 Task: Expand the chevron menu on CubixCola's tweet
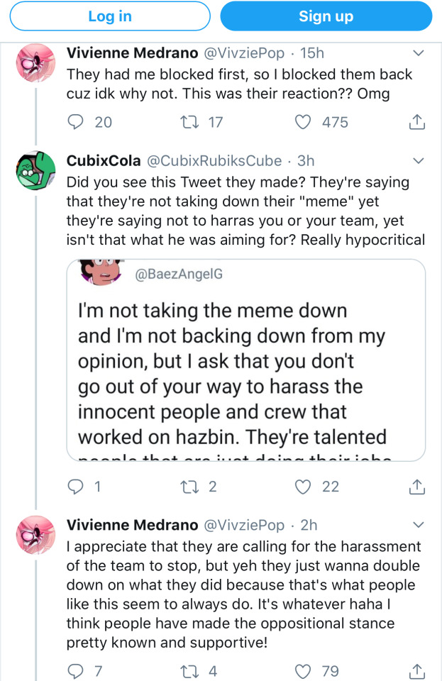pyautogui.click(x=418, y=160)
